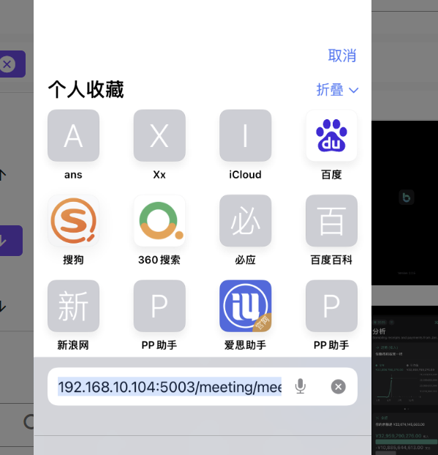The width and height of the screenshot is (438, 455).
Task: Open the 360搜索 favorite icon
Action: point(159,220)
